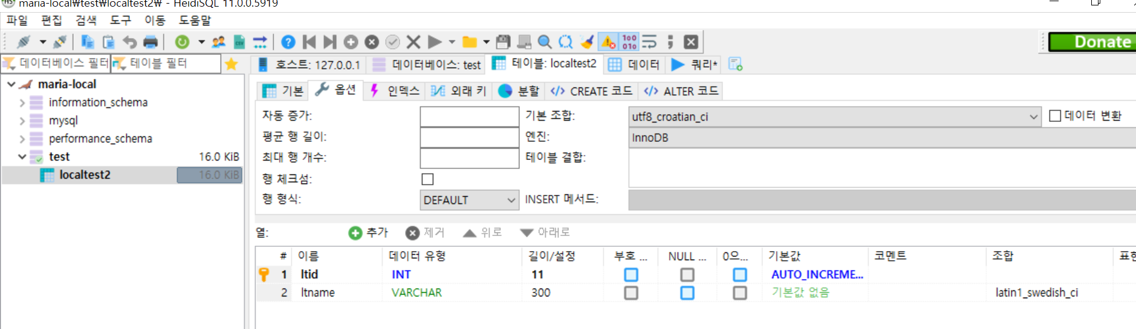Switch to the 데이터 tab
1136x329 pixels.
click(635, 65)
